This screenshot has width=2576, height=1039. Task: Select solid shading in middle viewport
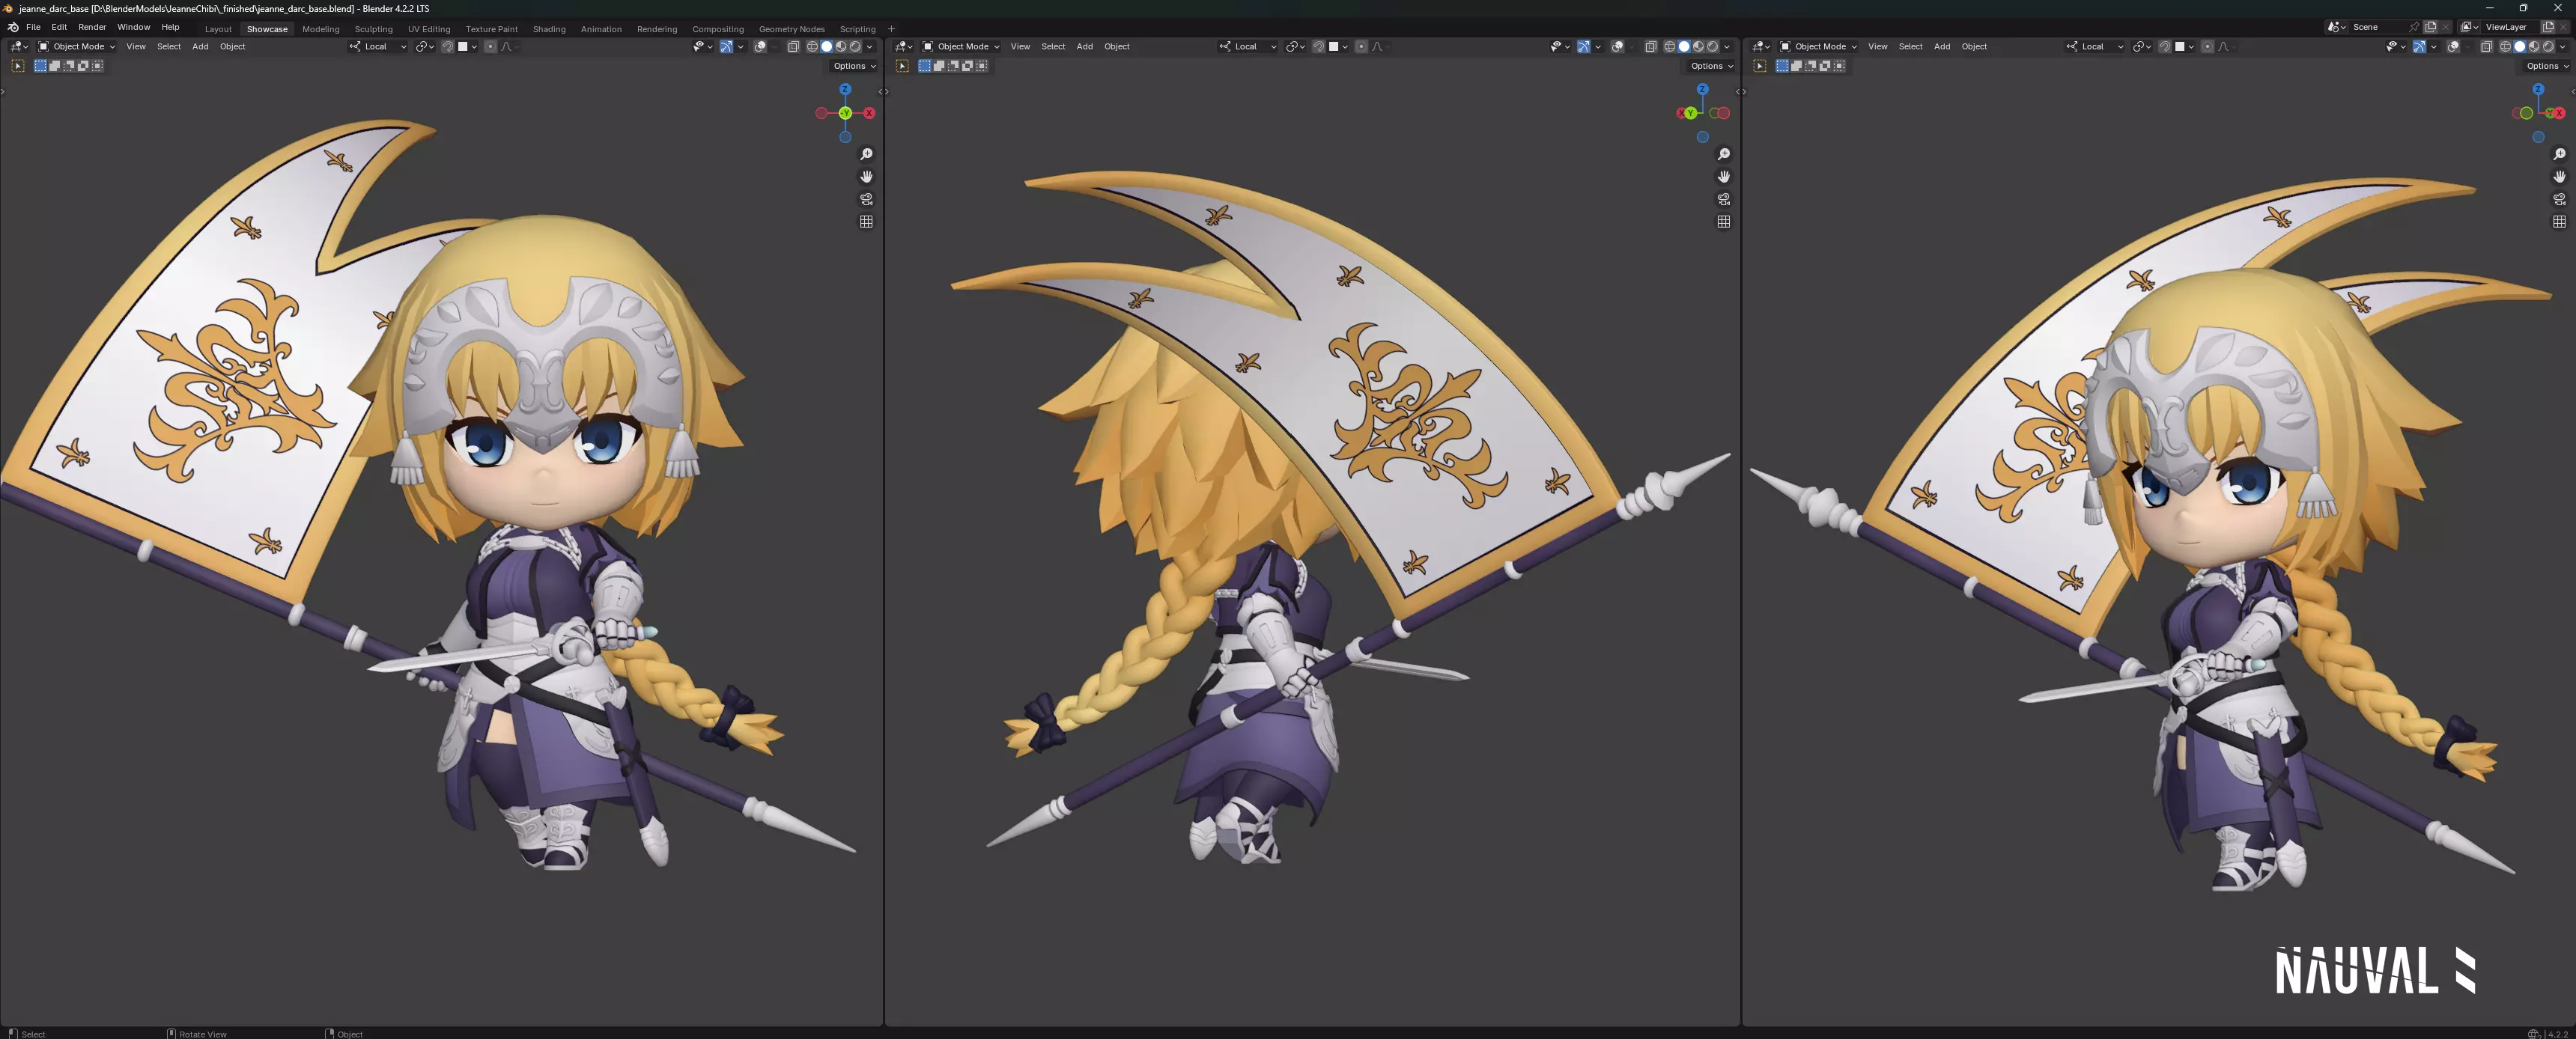click(x=1684, y=46)
